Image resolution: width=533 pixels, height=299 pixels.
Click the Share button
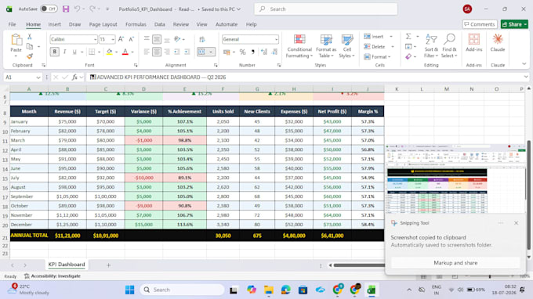tap(514, 24)
